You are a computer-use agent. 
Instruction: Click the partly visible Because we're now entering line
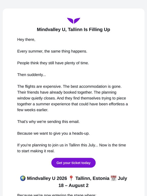[x=57, y=195]
